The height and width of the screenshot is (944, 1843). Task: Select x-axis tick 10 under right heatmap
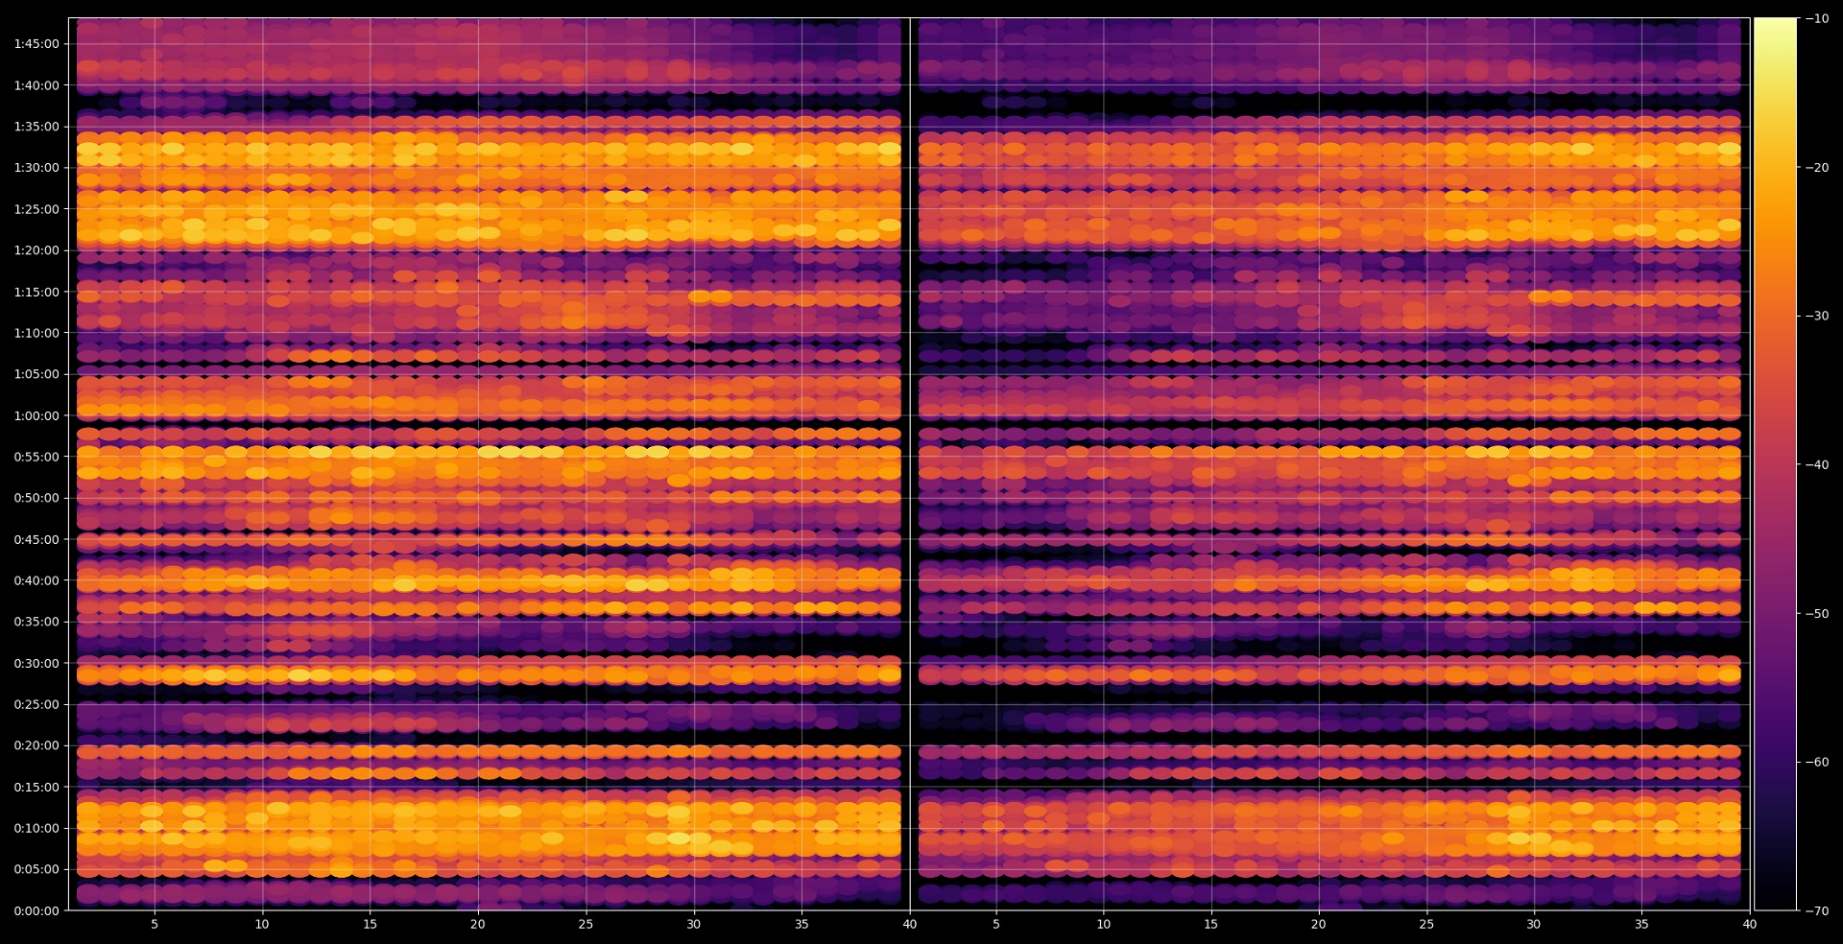pos(1104,925)
